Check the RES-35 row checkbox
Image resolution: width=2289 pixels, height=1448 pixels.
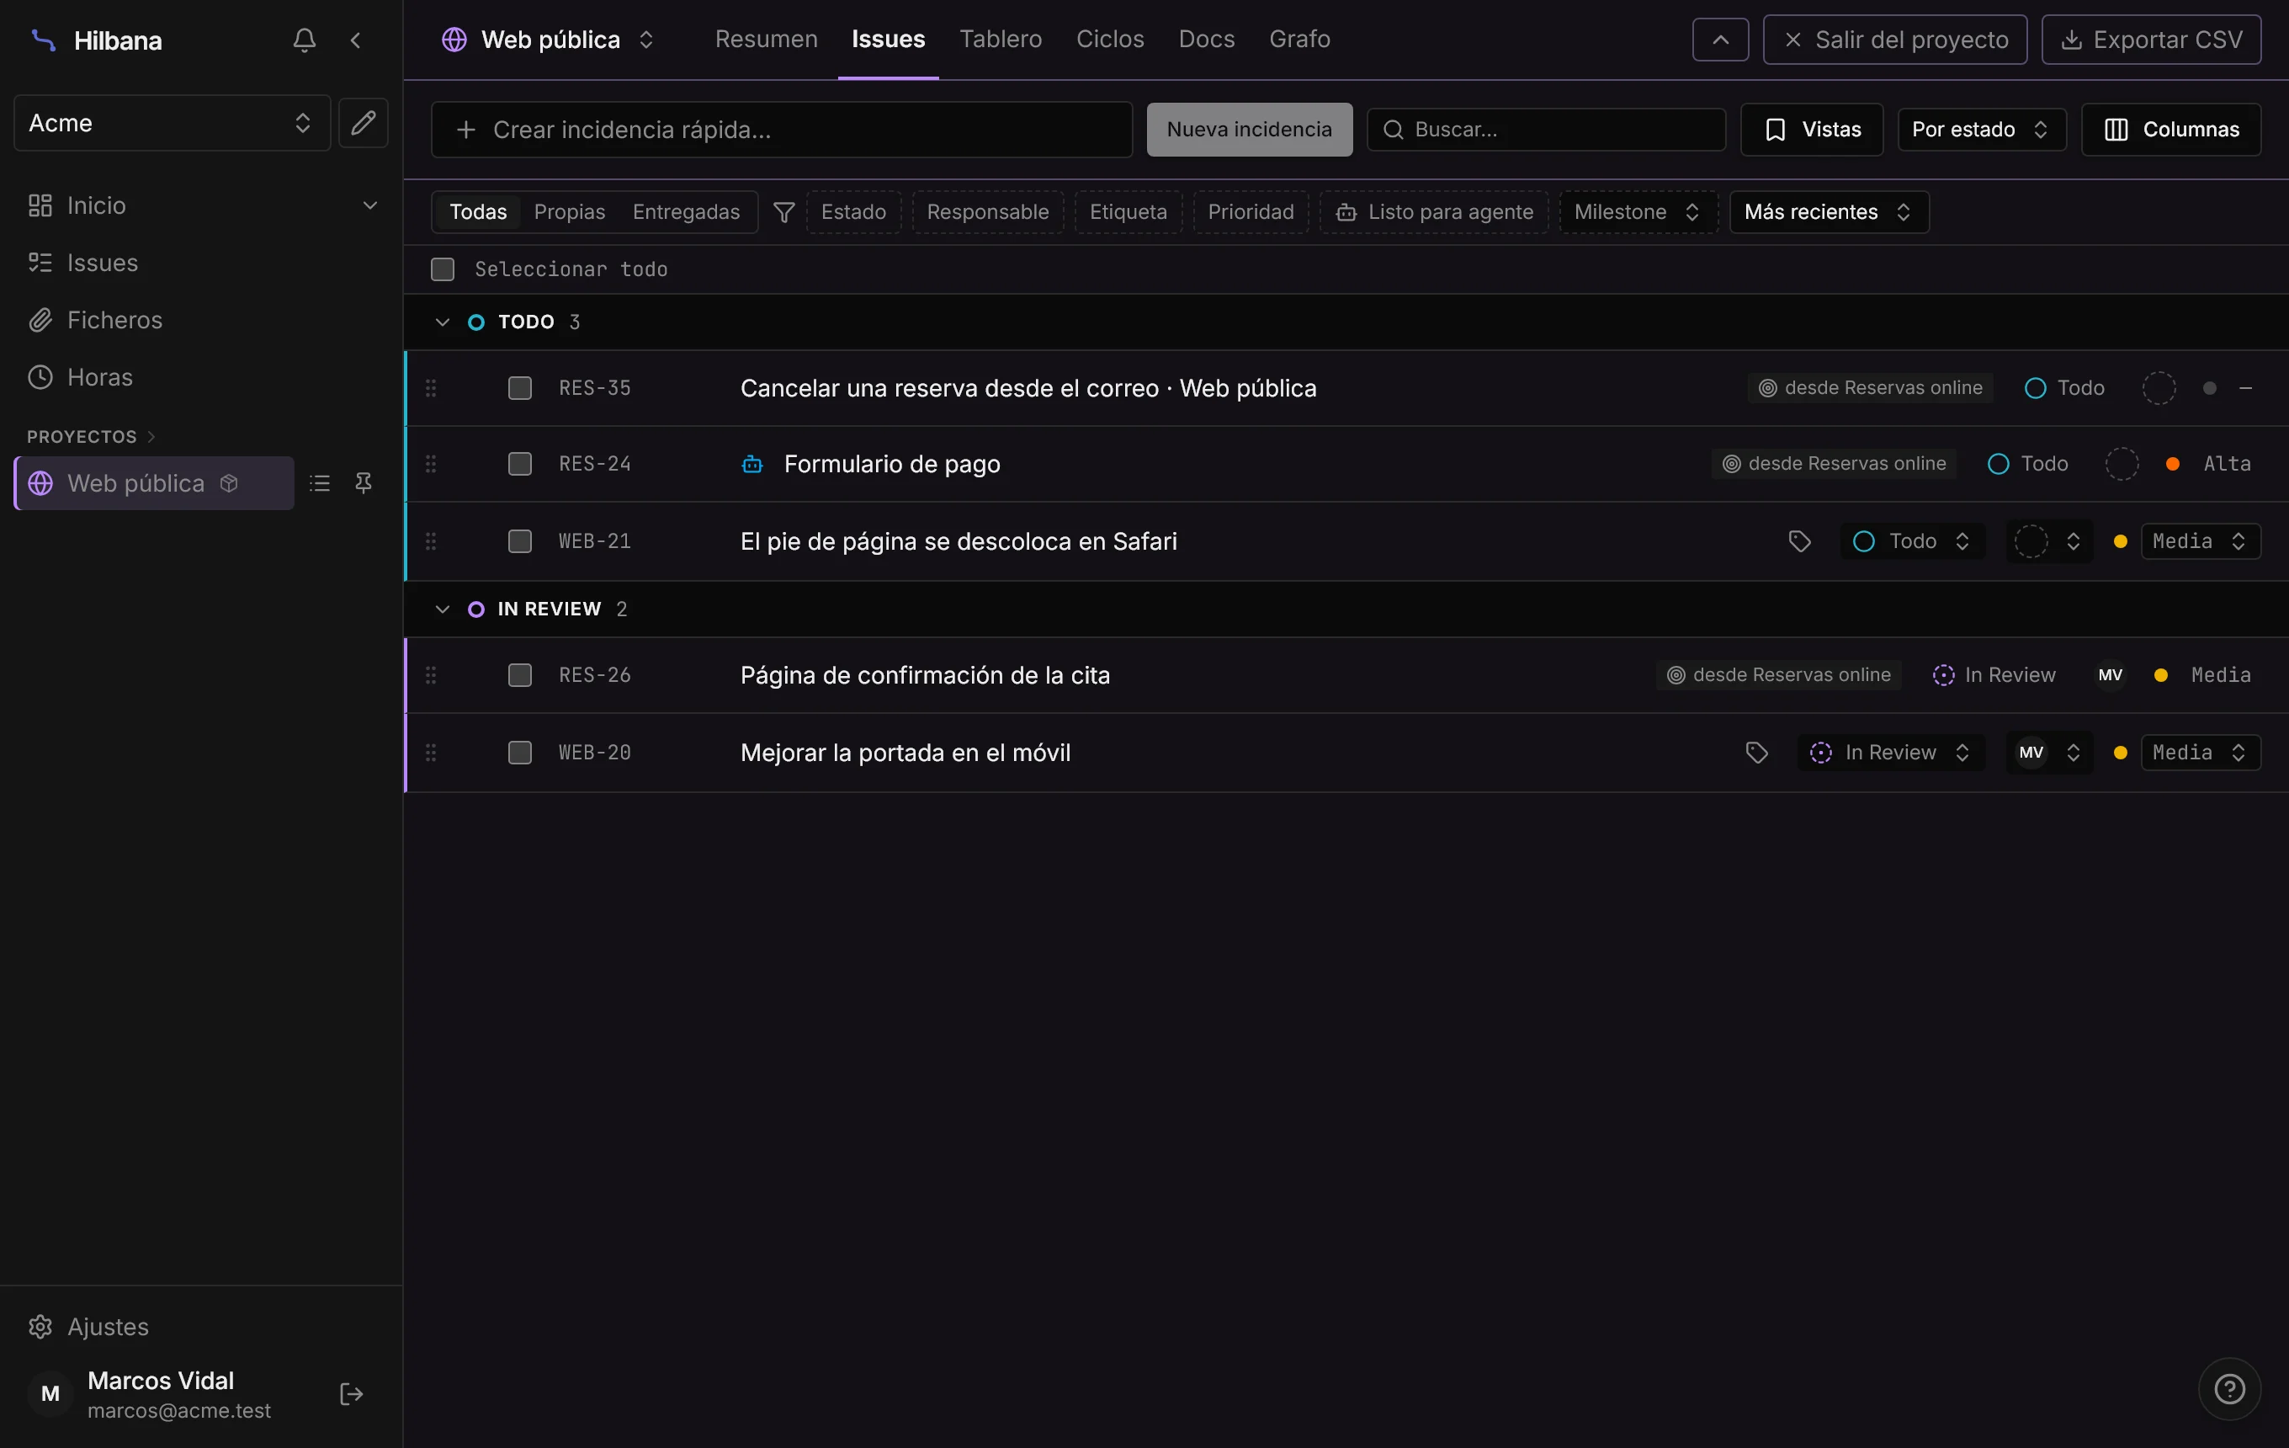click(x=519, y=388)
